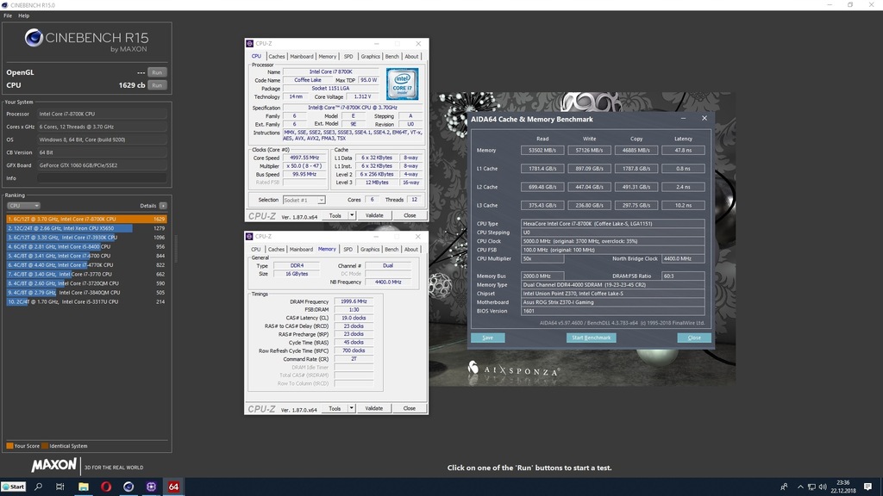Save the AIDA64 benchmark results

488,338
